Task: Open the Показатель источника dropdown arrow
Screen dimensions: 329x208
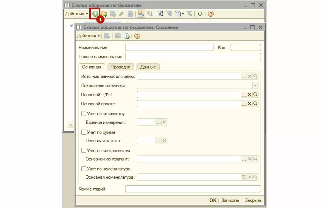Action: tap(255, 86)
